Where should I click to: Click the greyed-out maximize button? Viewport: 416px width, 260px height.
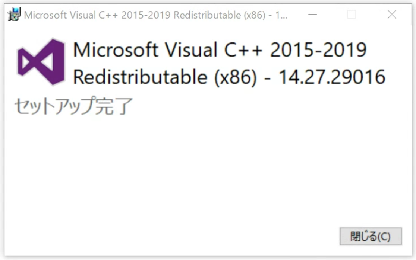[x=352, y=15]
